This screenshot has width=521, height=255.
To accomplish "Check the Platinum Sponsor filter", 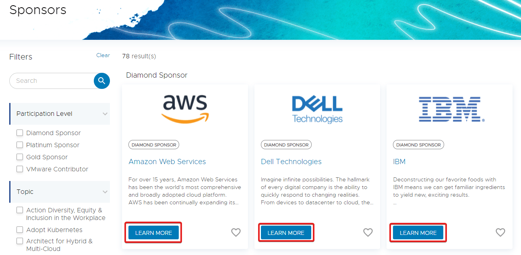I will 20,145.
